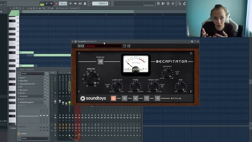The image size is (252, 142).
Task: Select style T in Decapitator
Action: coord(146,98)
